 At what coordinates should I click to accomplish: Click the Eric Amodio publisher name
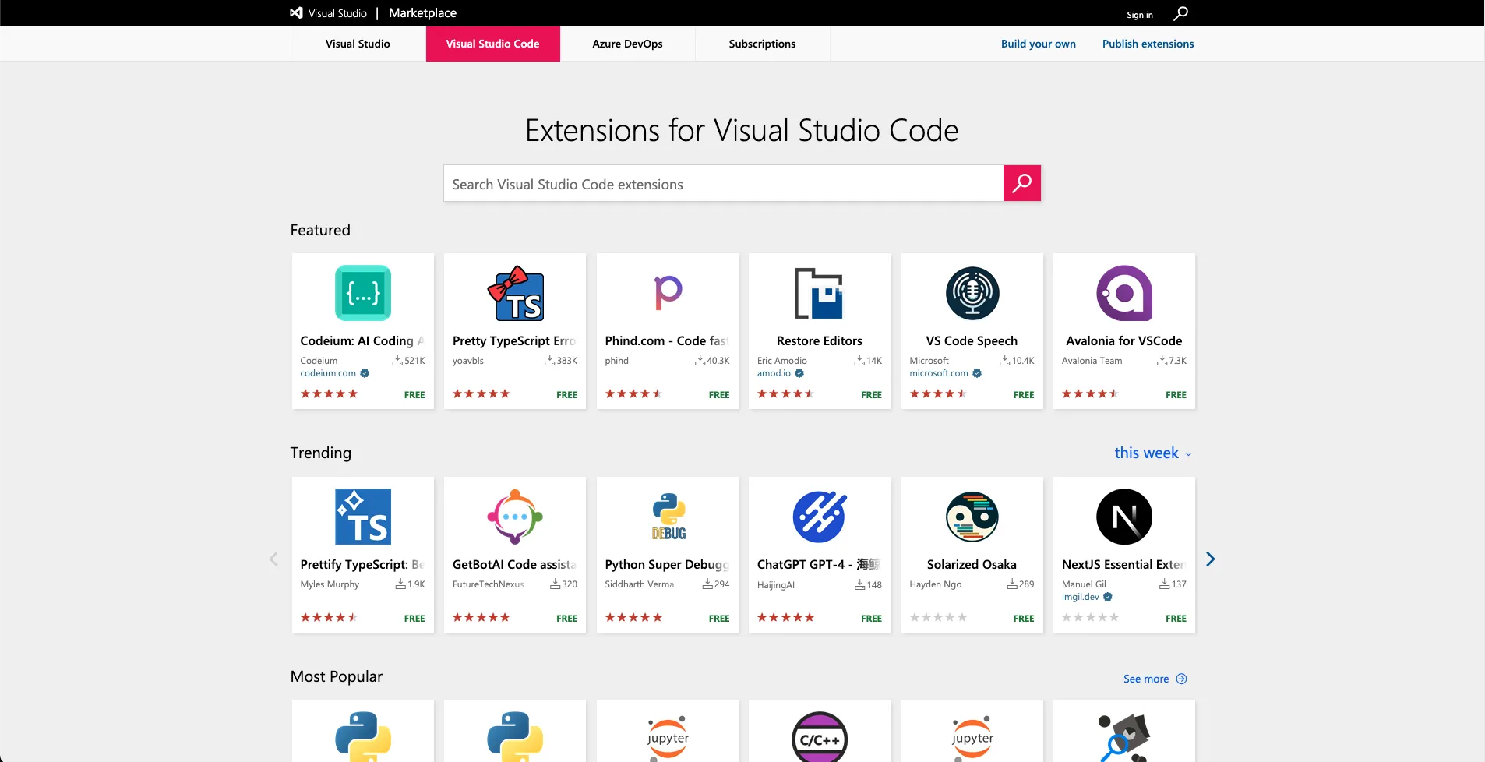pyautogui.click(x=781, y=361)
